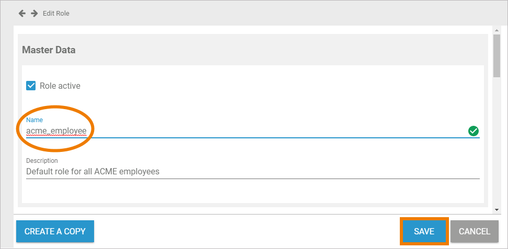Select the Master Data section heading

pos(49,50)
